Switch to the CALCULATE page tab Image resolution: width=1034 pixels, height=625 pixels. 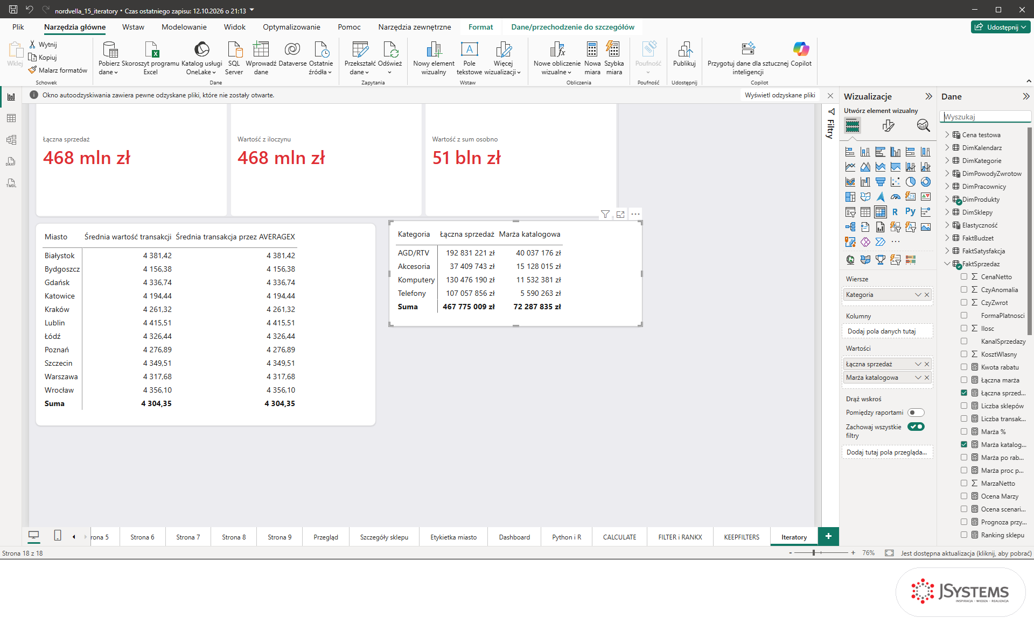click(x=619, y=537)
